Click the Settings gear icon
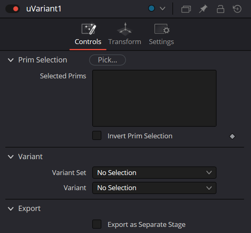Viewport: 251px width, 233px height. point(162,29)
